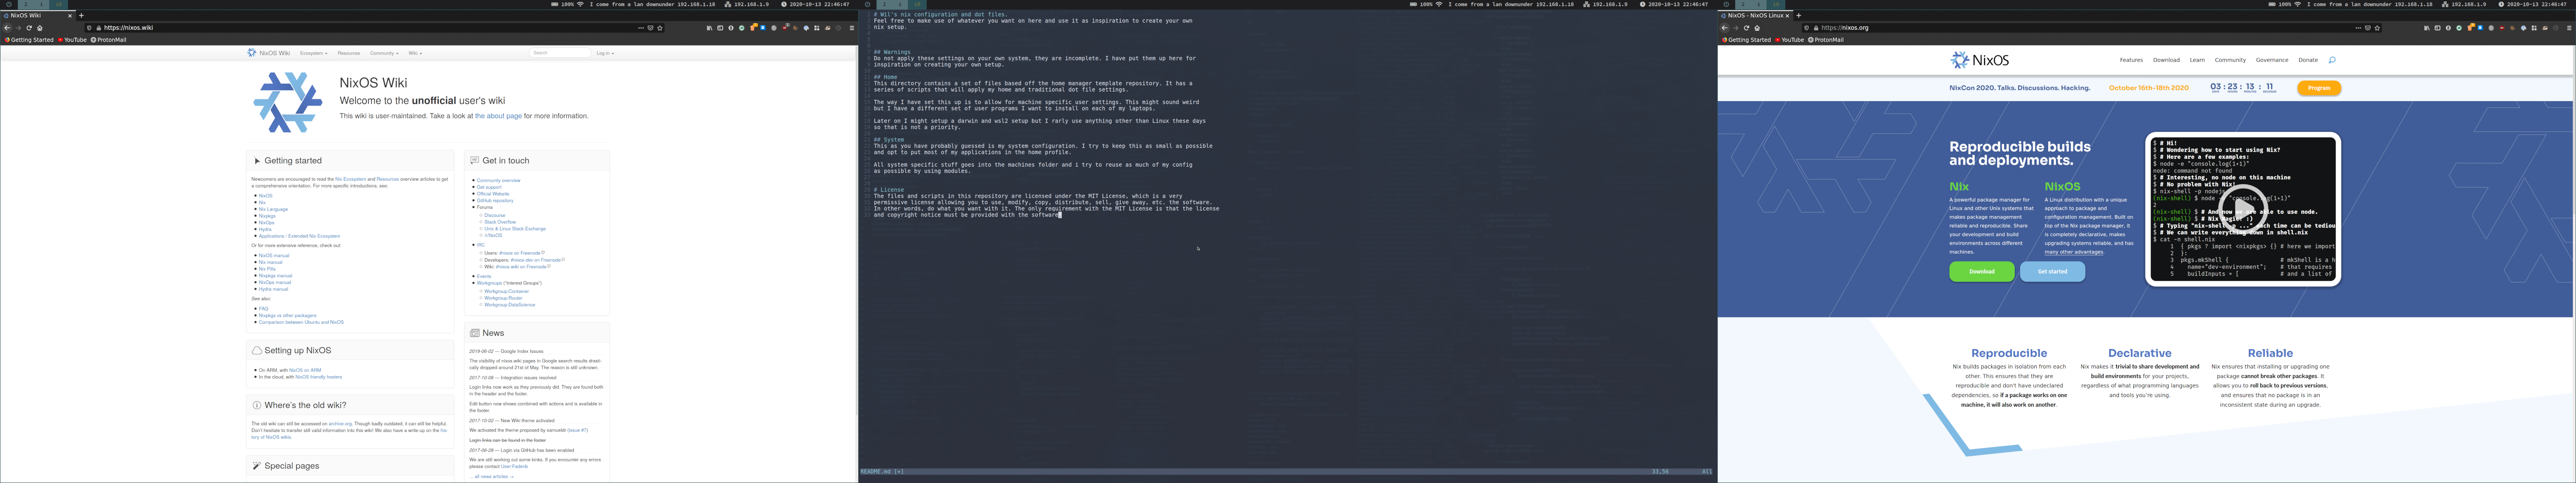Open Getting Started bookmark in the nixos.org window
The width and height of the screenshot is (2576, 483).
[x=1746, y=40]
